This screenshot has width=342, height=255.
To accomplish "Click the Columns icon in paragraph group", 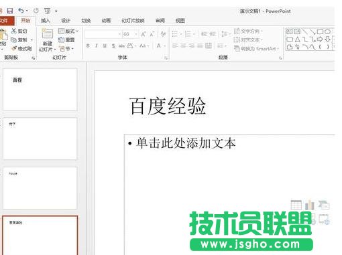I will 222,46.
